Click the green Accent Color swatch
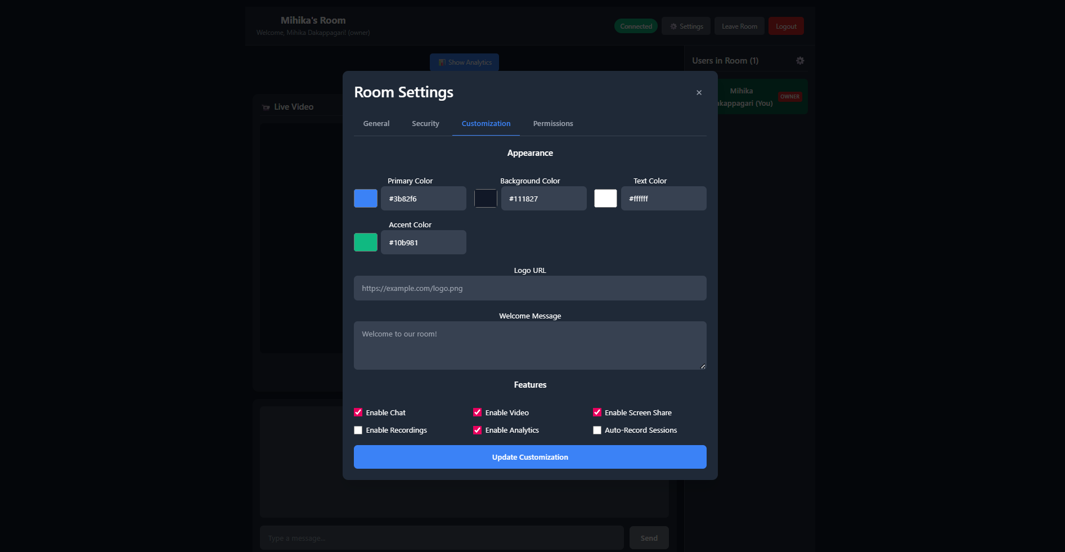The image size is (1065, 552). pyautogui.click(x=365, y=243)
